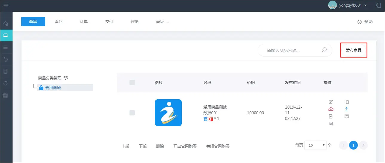Click the product name search input field
The image size is (385, 163).
click(x=291, y=51)
